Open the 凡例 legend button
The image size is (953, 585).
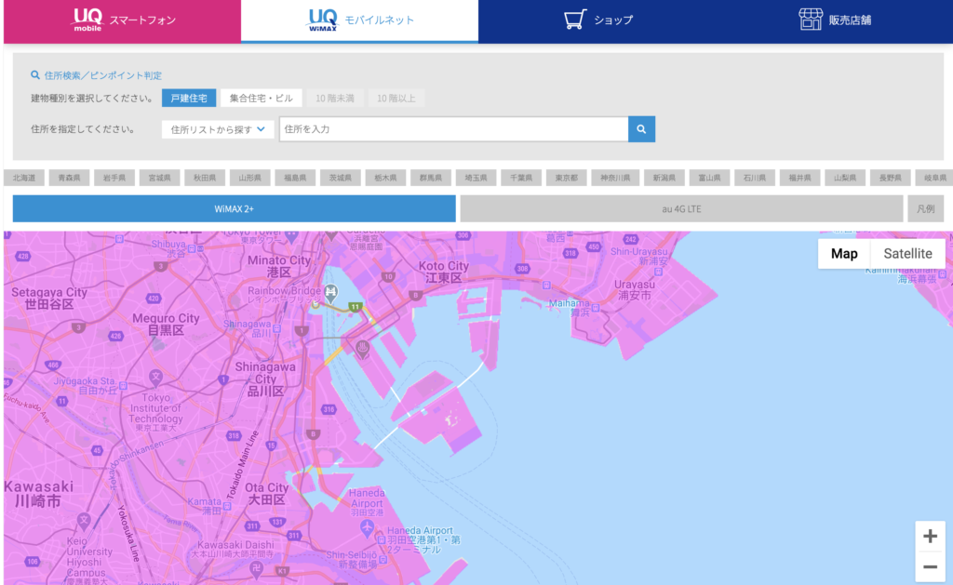pos(926,208)
